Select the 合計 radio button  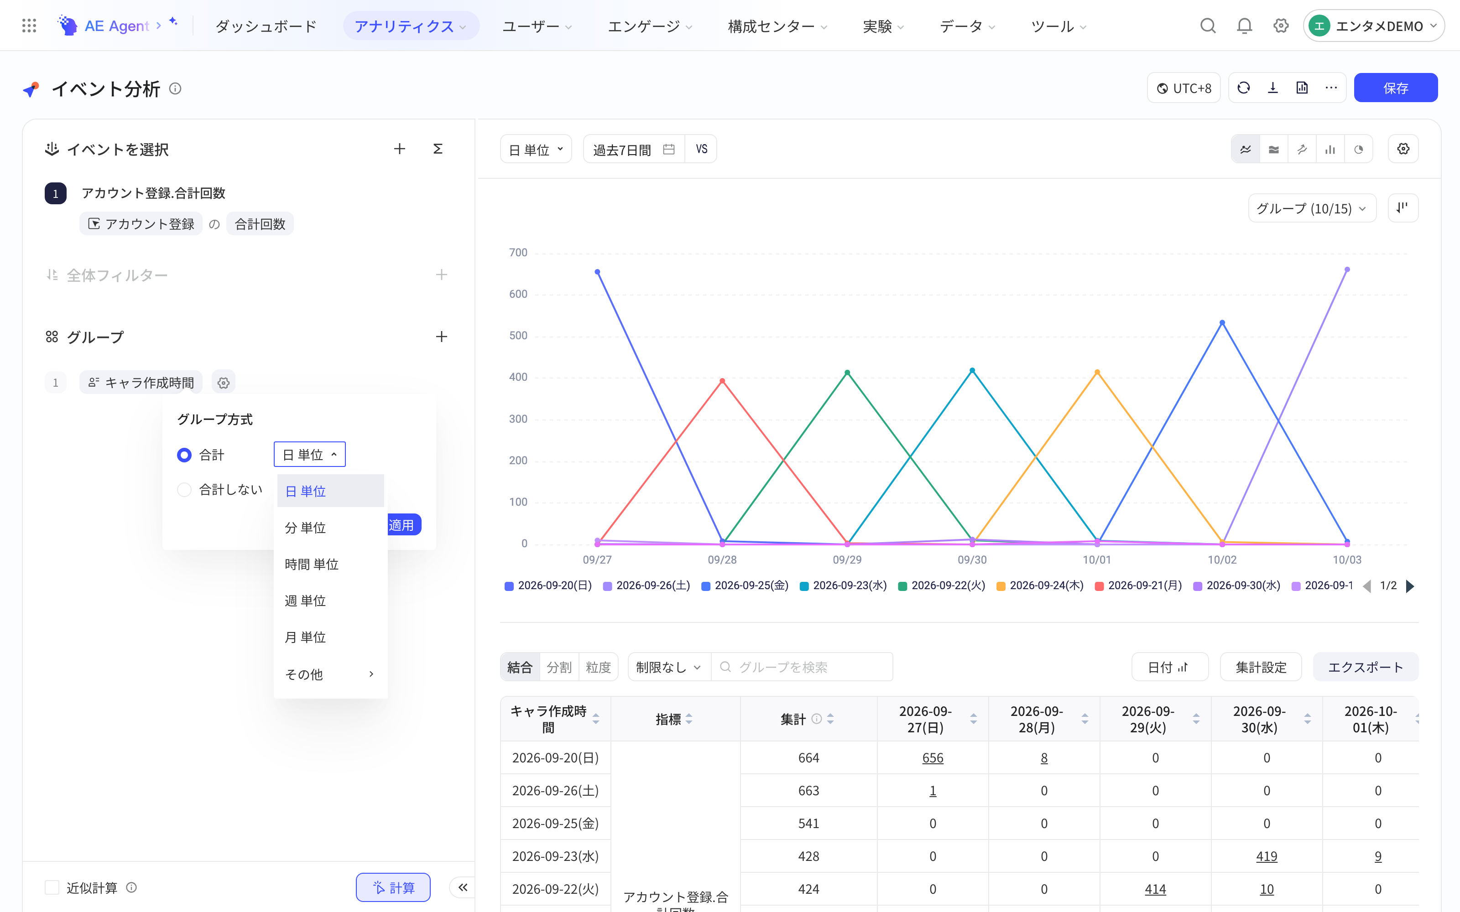coord(184,455)
